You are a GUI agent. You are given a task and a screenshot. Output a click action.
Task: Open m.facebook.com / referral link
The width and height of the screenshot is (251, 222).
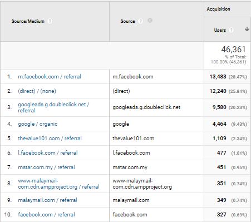[x=50, y=77]
